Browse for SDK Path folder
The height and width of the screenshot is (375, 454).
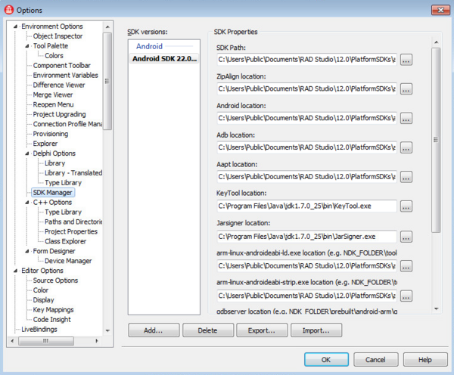point(406,60)
